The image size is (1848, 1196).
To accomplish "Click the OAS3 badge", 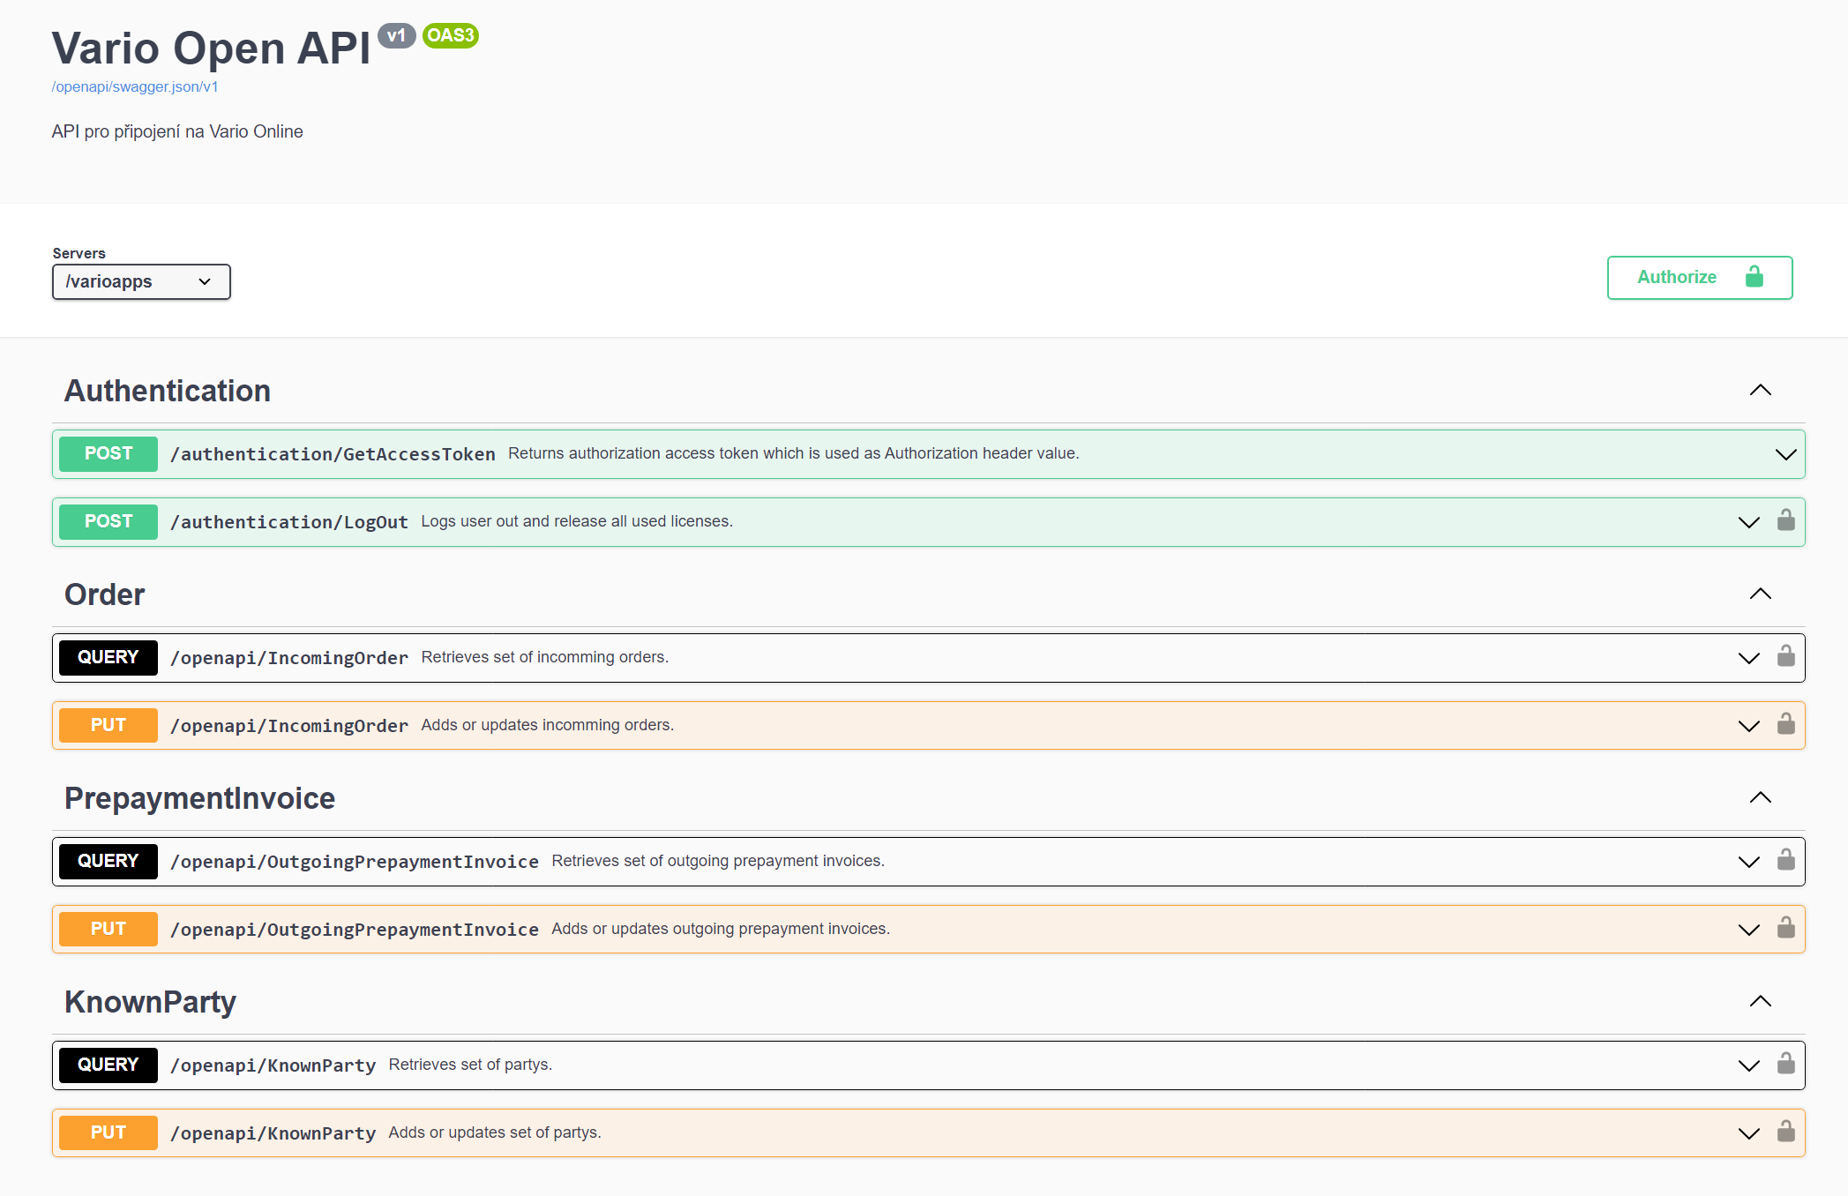I will [x=451, y=35].
